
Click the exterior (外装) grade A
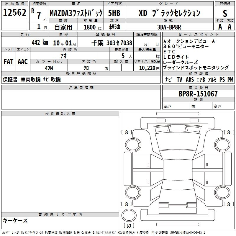point(220,27)
